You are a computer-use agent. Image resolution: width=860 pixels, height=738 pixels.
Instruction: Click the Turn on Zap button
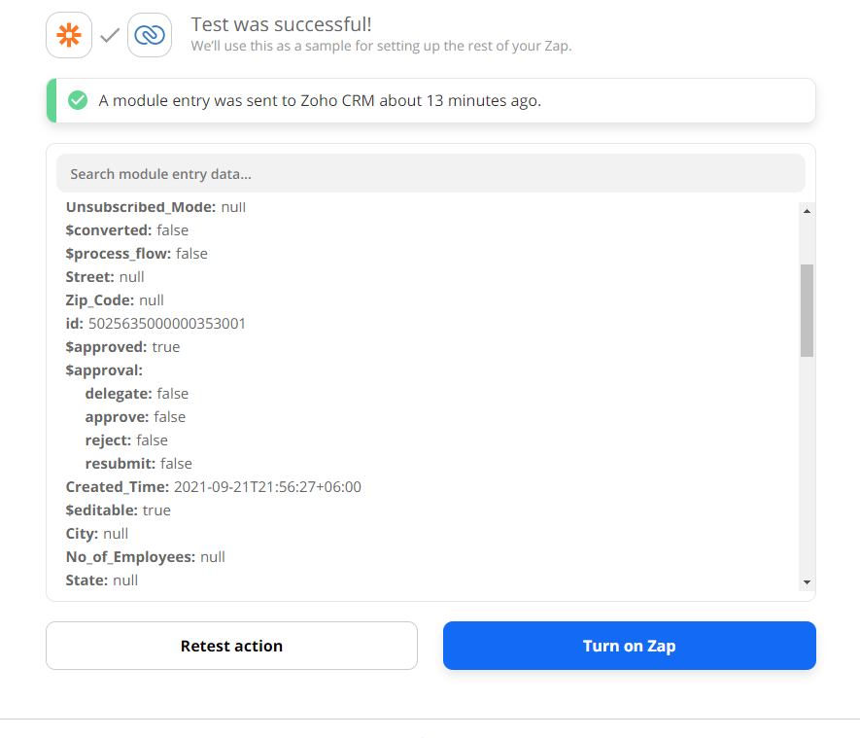tap(629, 646)
